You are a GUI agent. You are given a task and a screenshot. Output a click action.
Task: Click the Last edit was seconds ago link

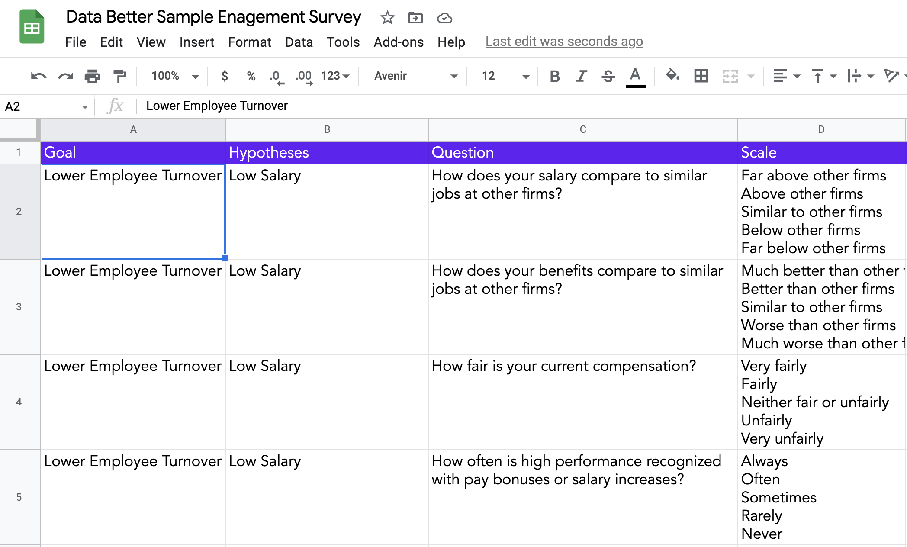563,41
